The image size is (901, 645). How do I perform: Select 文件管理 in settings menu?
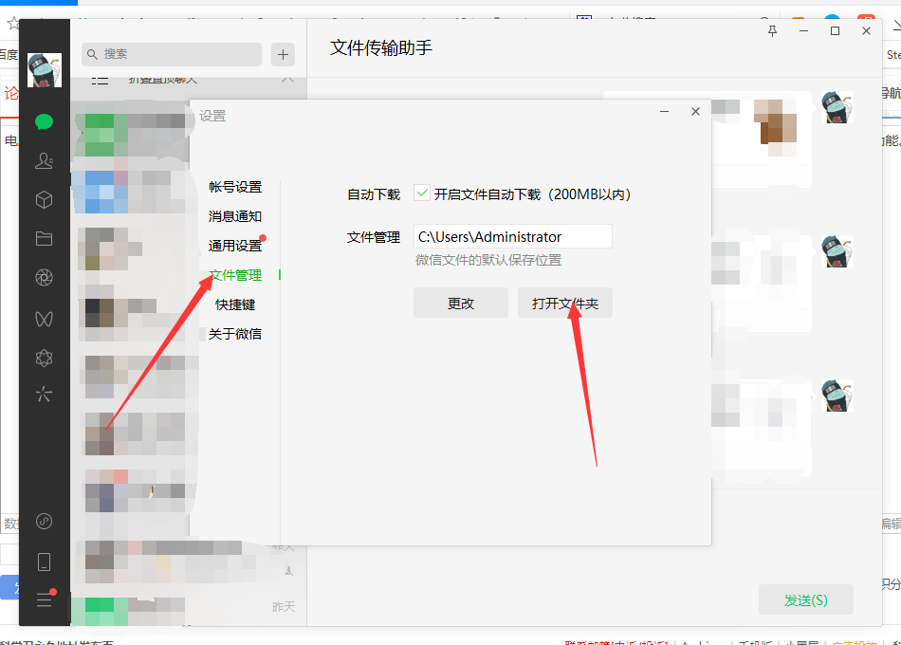coord(235,275)
